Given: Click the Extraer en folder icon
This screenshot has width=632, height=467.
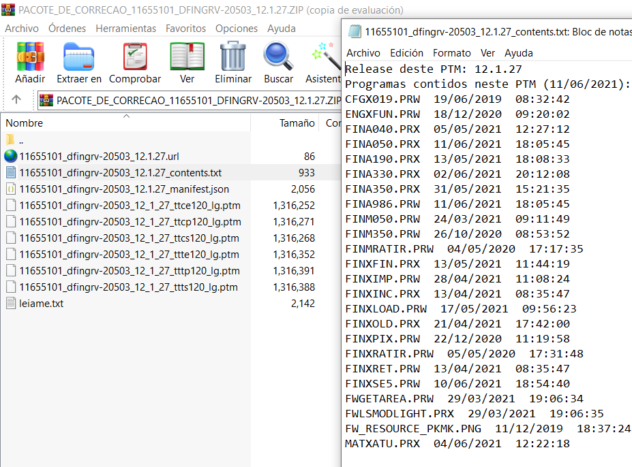Looking at the screenshot, I should (x=78, y=57).
